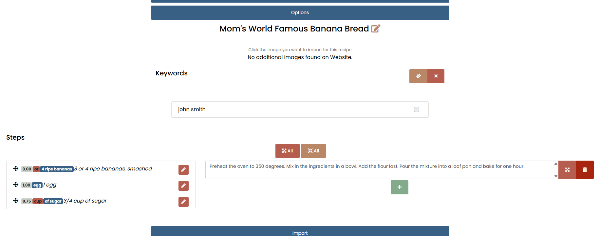The height and width of the screenshot is (236, 599).
Task: Select all keywords with the check icon
Action: pos(418,76)
